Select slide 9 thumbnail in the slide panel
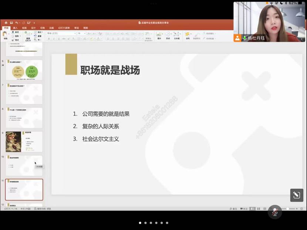 tap(24, 141)
